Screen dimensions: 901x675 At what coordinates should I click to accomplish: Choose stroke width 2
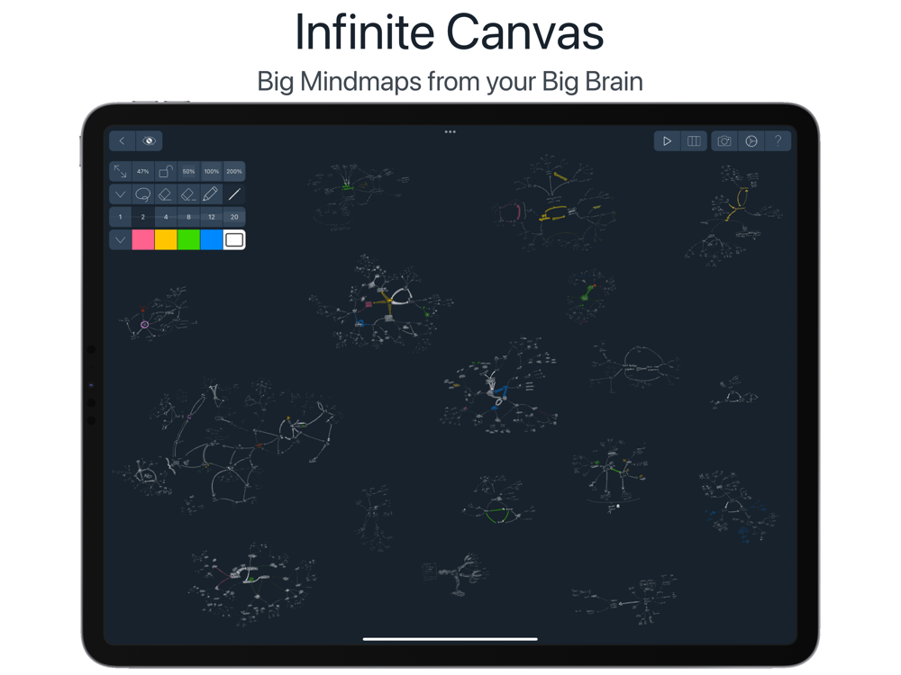click(143, 217)
